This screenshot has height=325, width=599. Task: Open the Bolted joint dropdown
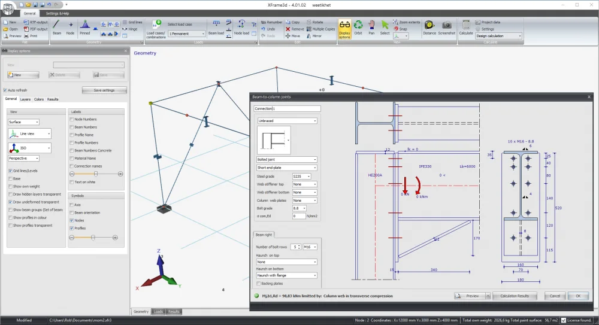(x=287, y=159)
